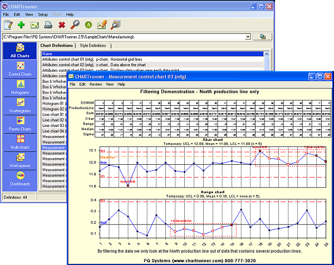This screenshot has width=334, height=265.
Task: Click the list scrollbar up arrow
Action: [x=267, y=54]
